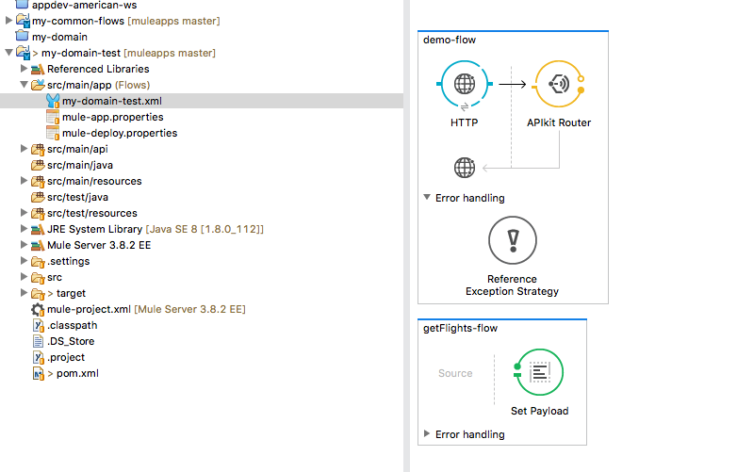Click the Mule Server 3.8.2 EE library icon

pyautogui.click(x=38, y=246)
